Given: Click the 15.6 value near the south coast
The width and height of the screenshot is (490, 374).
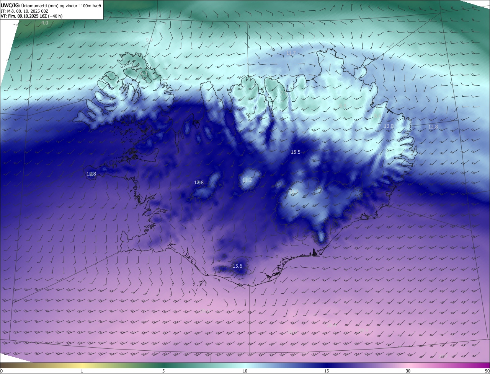Looking at the screenshot, I should [x=237, y=266].
